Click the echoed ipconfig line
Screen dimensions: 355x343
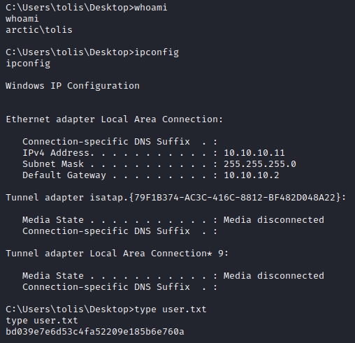click(x=28, y=64)
